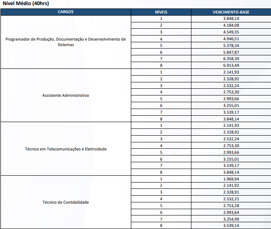Screen dimensions: 271x229
Task: Click level 8 of Assistente Administrativo
Action: click(161, 119)
